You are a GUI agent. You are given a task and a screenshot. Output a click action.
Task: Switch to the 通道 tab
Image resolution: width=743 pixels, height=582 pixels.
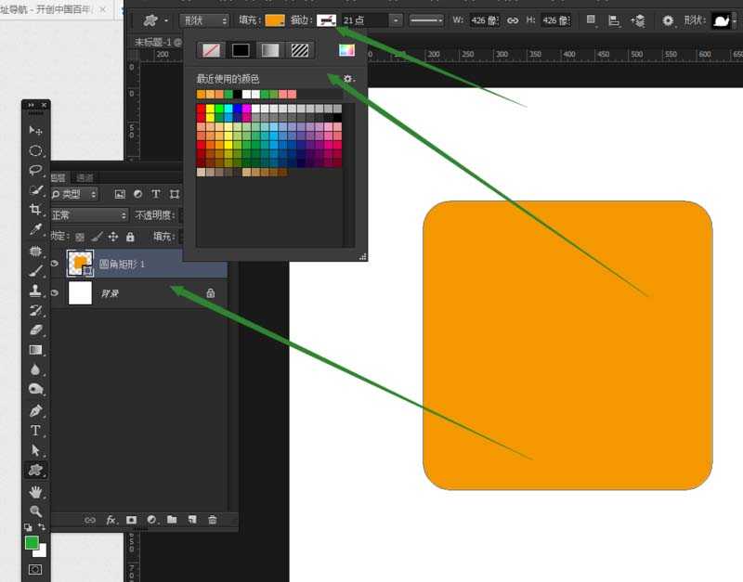point(85,178)
